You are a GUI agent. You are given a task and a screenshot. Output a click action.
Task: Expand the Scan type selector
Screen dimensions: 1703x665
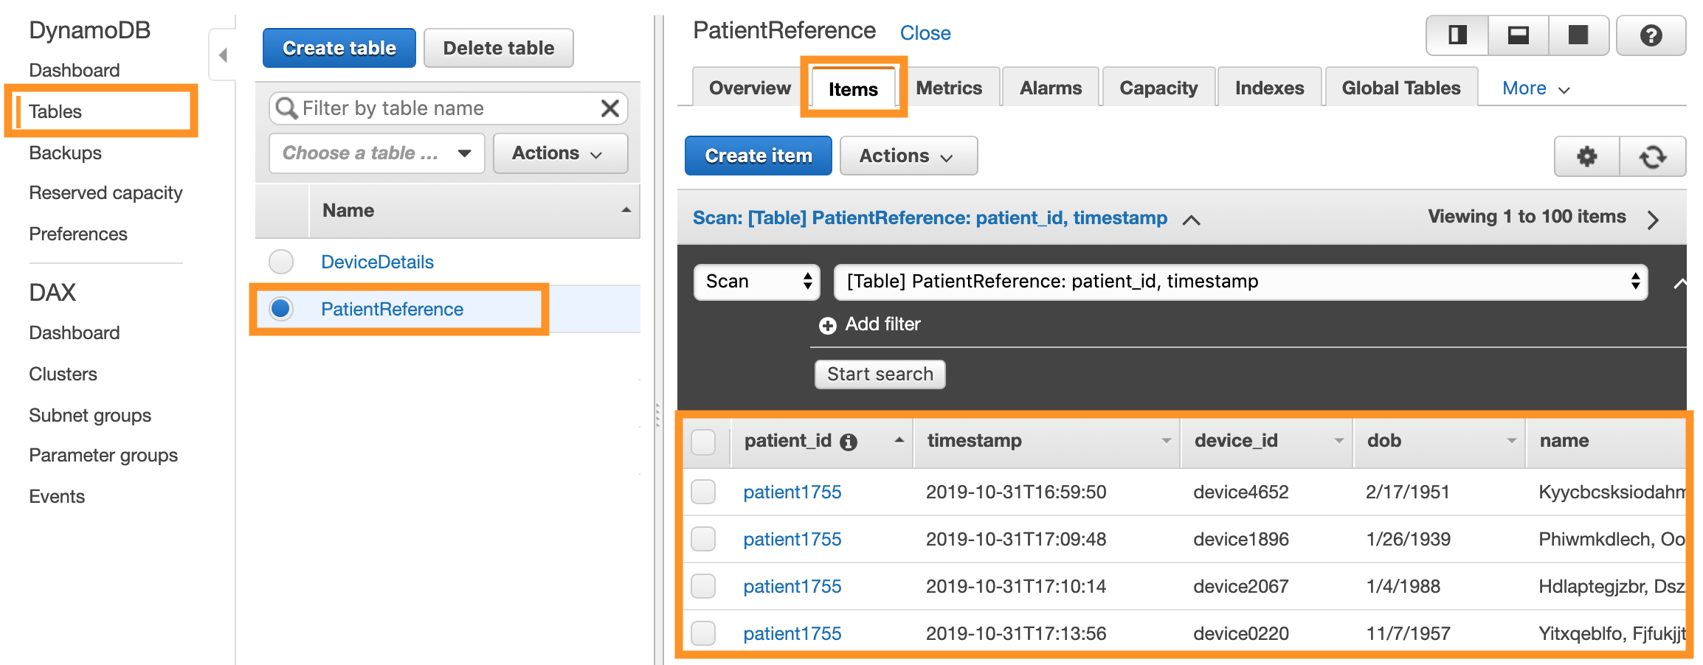coord(756,282)
